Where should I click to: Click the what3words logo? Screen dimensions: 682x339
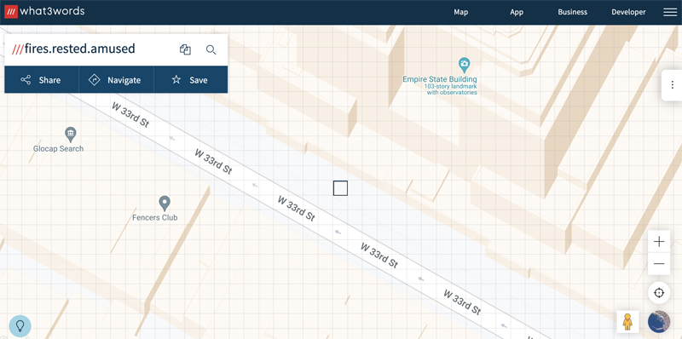coord(44,11)
